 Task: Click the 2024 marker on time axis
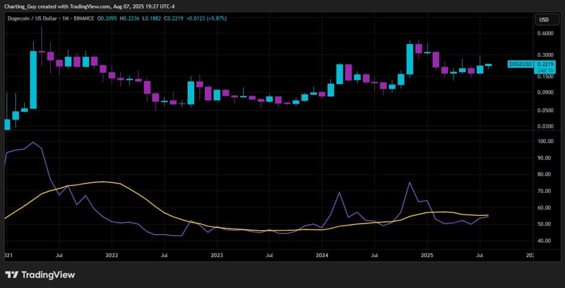point(322,256)
